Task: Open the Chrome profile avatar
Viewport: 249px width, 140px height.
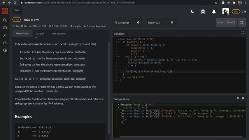Action: (240, 3)
